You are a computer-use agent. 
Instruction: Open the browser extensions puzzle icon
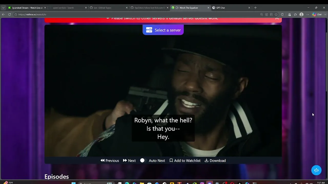click(x=282, y=15)
